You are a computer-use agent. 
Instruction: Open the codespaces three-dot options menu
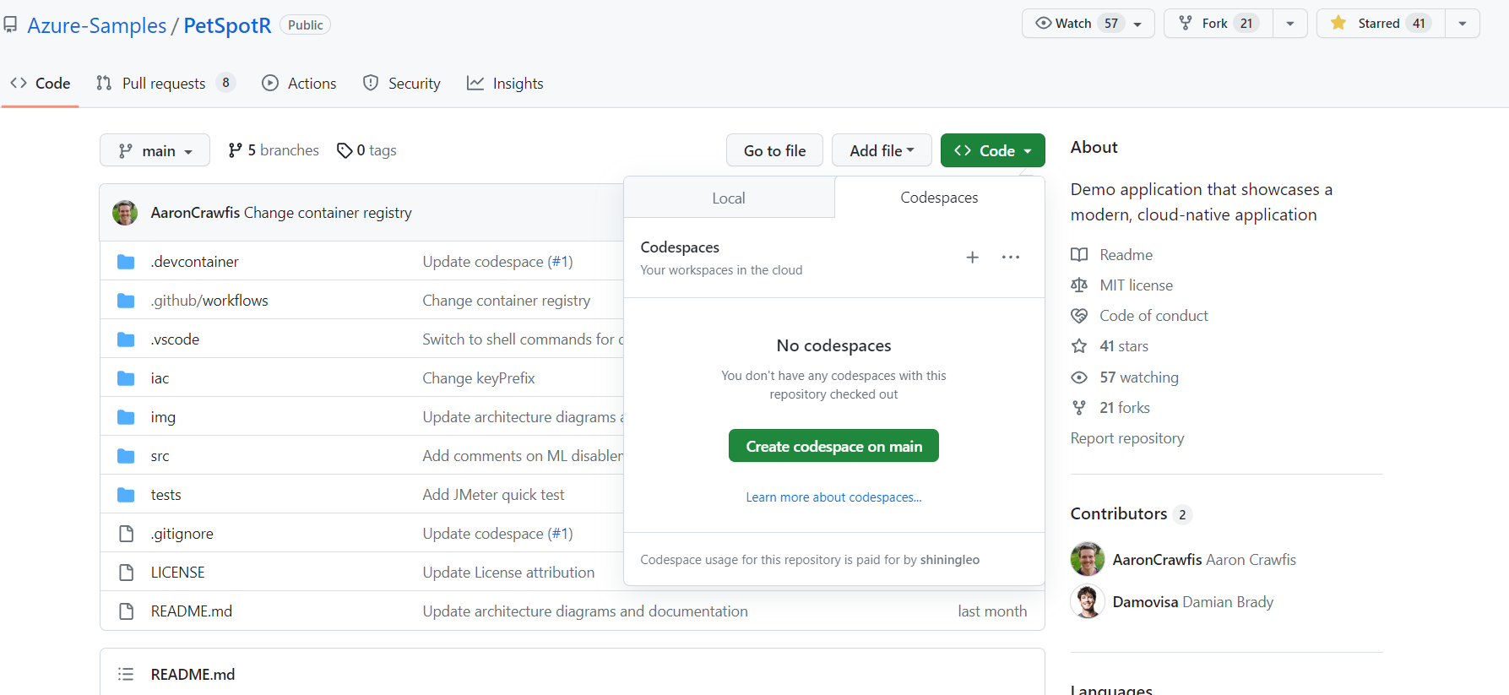click(x=1011, y=257)
